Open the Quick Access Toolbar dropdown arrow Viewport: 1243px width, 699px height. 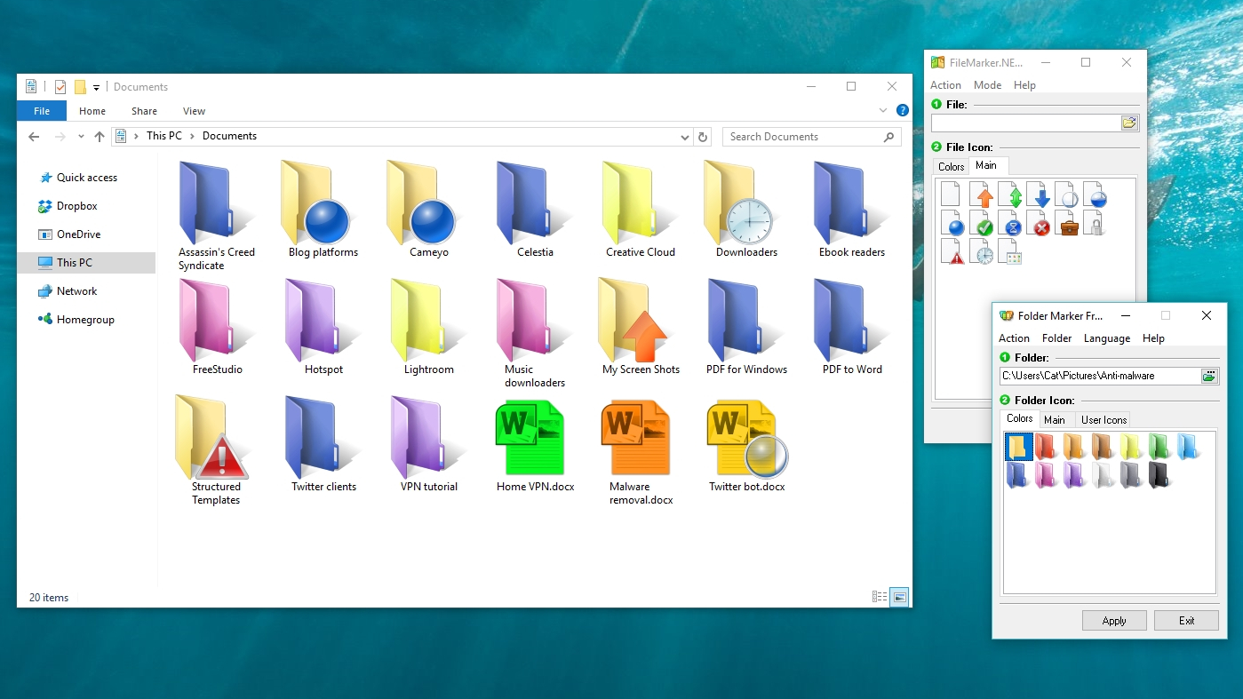pyautogui.click(x=96, y=87)
